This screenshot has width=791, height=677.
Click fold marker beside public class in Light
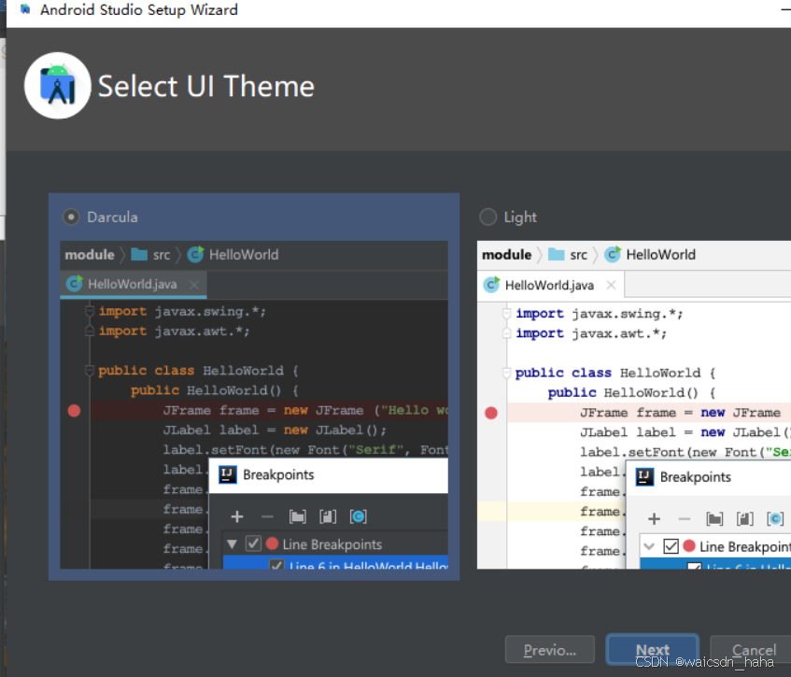tap(506, 374)
